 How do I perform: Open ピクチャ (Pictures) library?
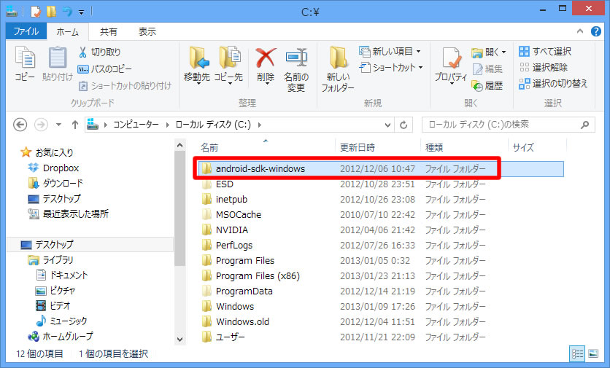55,290
